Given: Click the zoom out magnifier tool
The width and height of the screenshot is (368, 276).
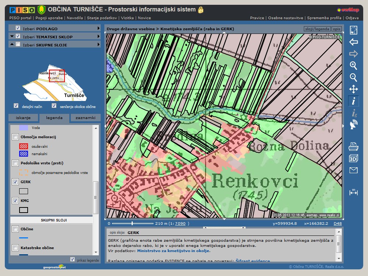Looking at the screenshot, I should pos(353,78).
